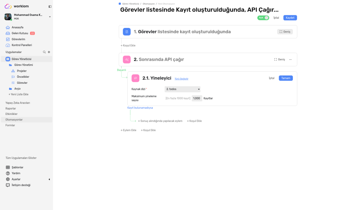Image resolution: width=363 pixels, height=210 pixels.
Task: Open Yardım help icon
Action: [8, 173]
